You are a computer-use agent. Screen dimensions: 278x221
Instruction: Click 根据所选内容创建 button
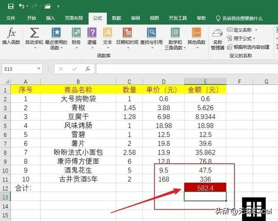click(x=248, y=47)
